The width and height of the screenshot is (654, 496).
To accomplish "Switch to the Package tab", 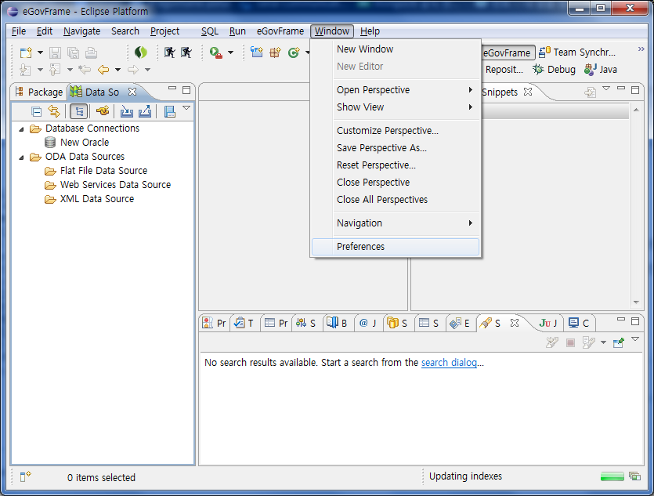I will click(x=39, y=92).
